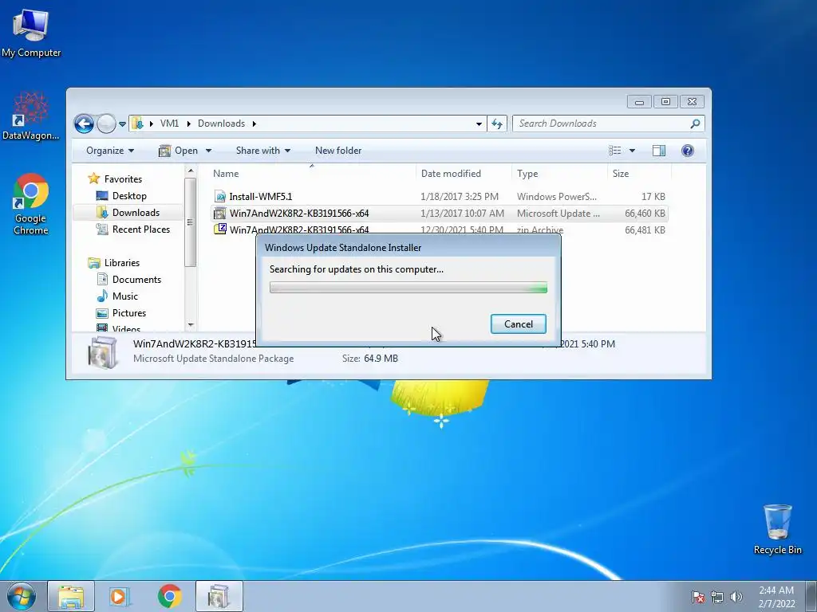817x612 pixels.
Task: Open Windows Media Player from taskbar
Action: pos(120,596)
